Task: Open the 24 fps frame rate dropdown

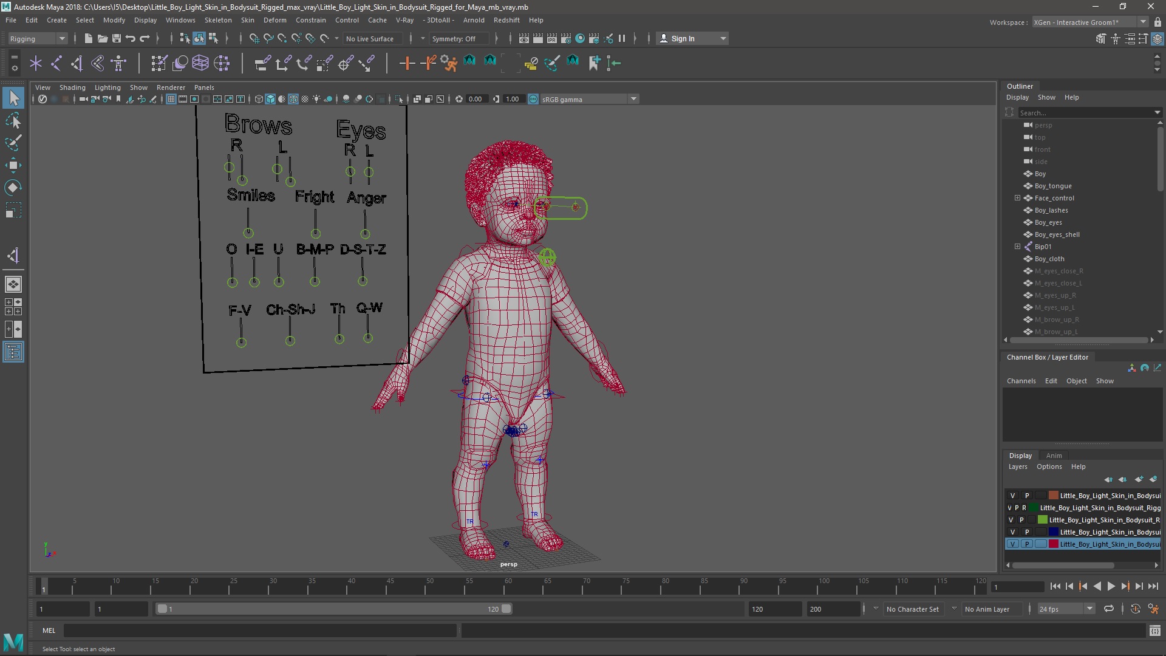Action: 1089,609
